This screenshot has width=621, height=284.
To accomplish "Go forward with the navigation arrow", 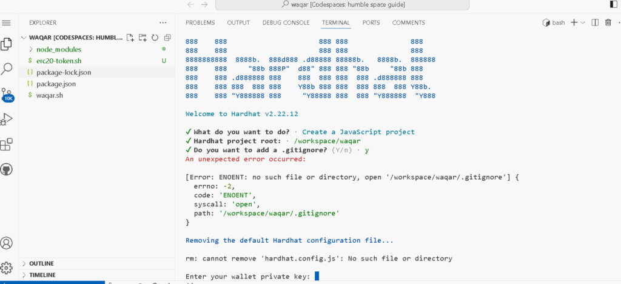I will pyautogui.click(x=204, y=5).
